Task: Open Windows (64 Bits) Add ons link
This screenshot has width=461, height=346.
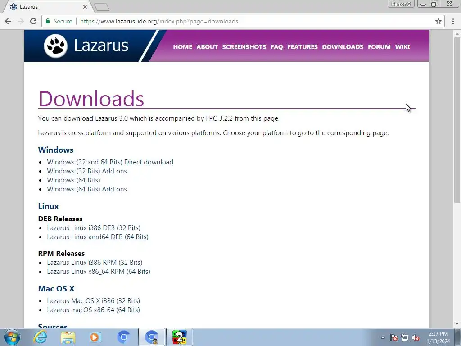Action: tap(87, 189)
